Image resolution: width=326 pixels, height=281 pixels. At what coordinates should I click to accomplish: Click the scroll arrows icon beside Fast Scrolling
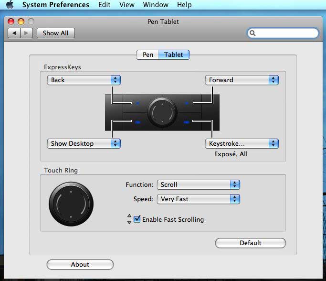[x=129, y=219]
